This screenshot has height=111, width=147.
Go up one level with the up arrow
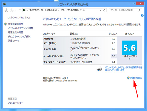20,10
